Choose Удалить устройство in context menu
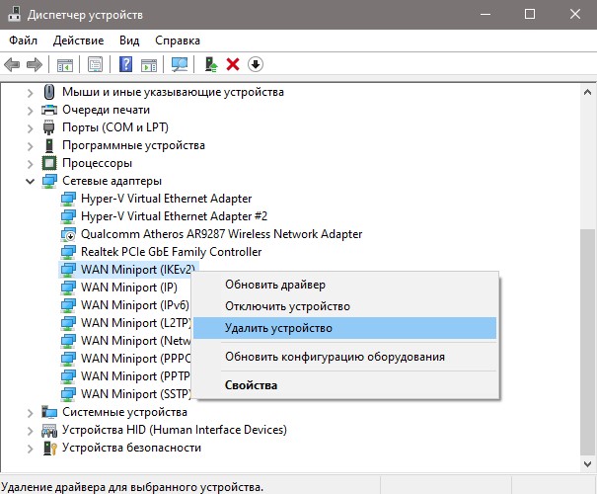The width and height of the screenshot is (597, 494). [x=345, y=328]
